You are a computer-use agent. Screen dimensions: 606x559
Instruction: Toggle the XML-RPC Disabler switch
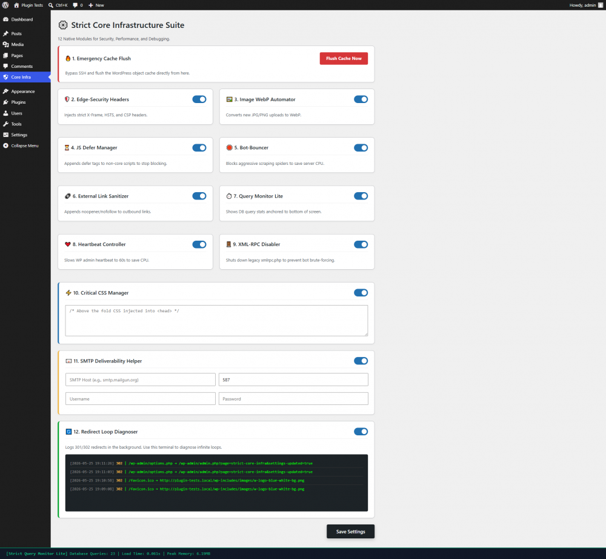pos(361,244)
